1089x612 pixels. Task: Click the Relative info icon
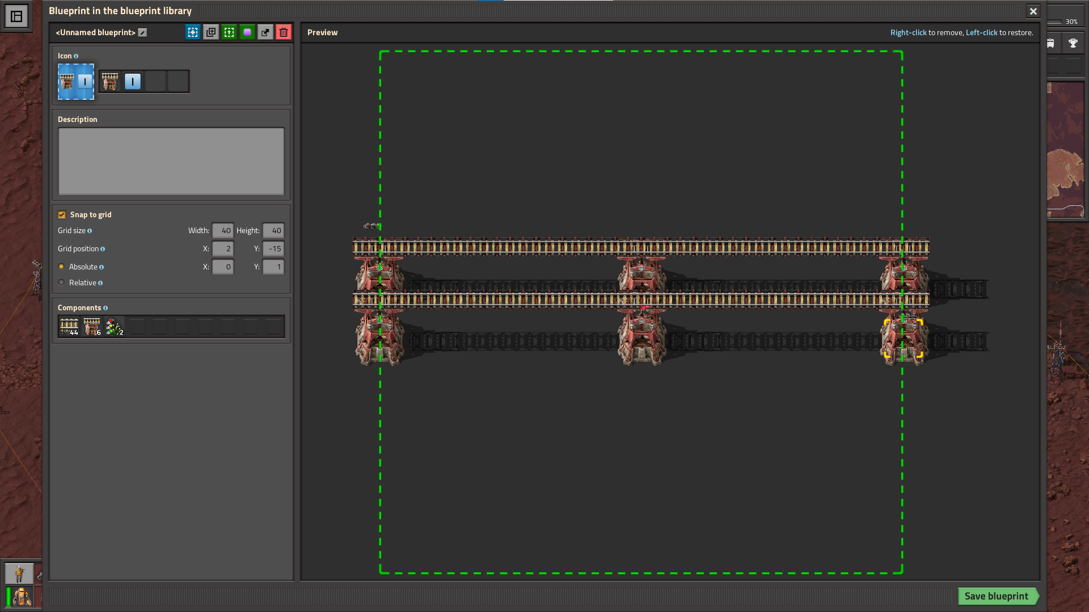coord(100,283)
